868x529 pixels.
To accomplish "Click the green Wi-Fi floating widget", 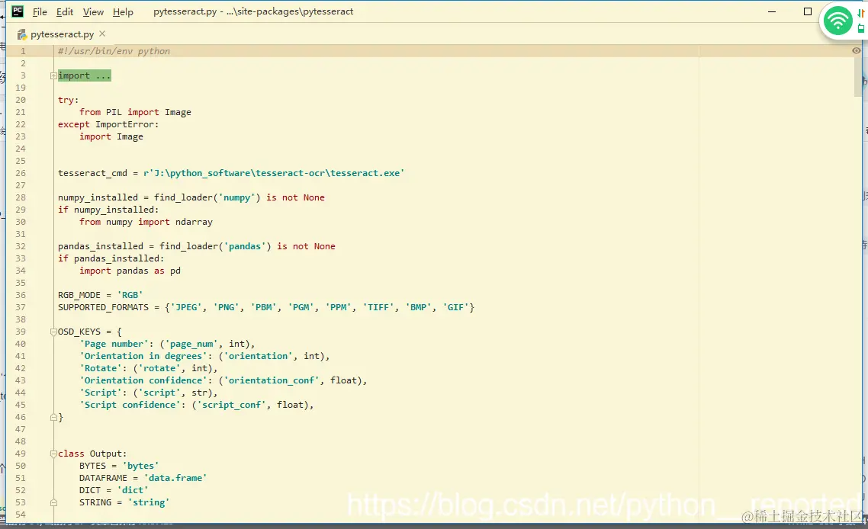I will 837,21.
